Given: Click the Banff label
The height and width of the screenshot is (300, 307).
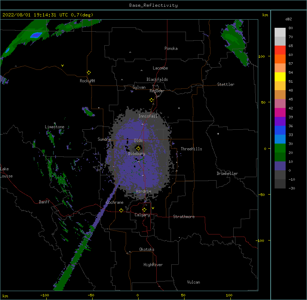Looking at the screenshot, I should [44, 202].
